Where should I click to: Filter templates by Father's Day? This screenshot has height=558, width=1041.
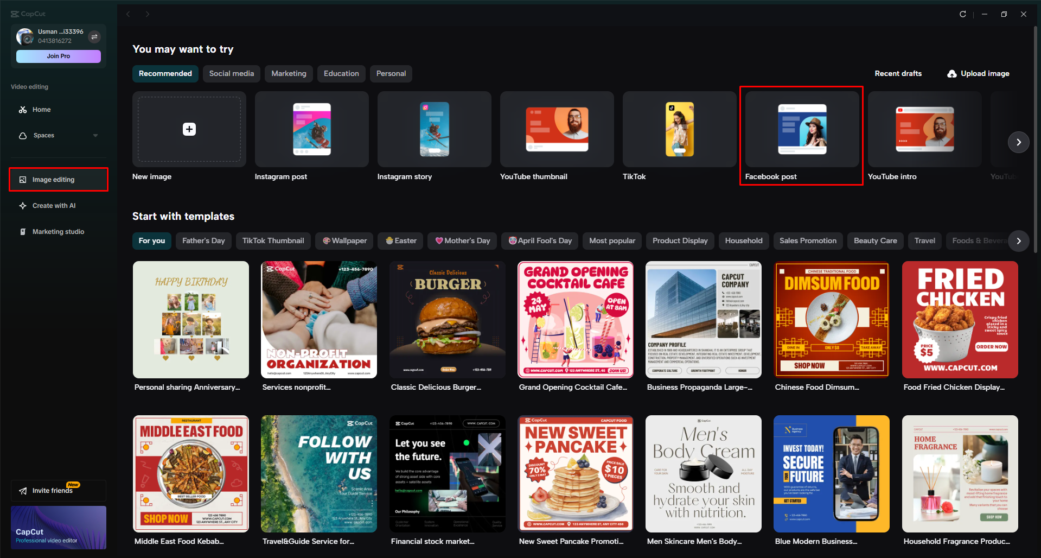(203, 241)
